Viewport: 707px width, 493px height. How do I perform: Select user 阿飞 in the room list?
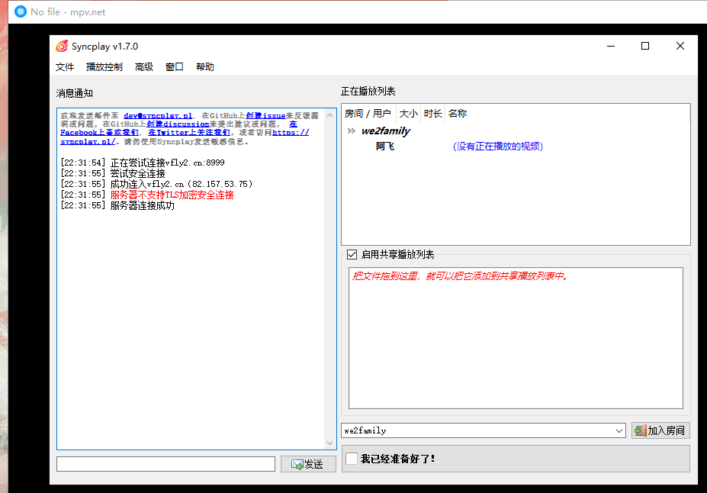[x=385, y=146]
